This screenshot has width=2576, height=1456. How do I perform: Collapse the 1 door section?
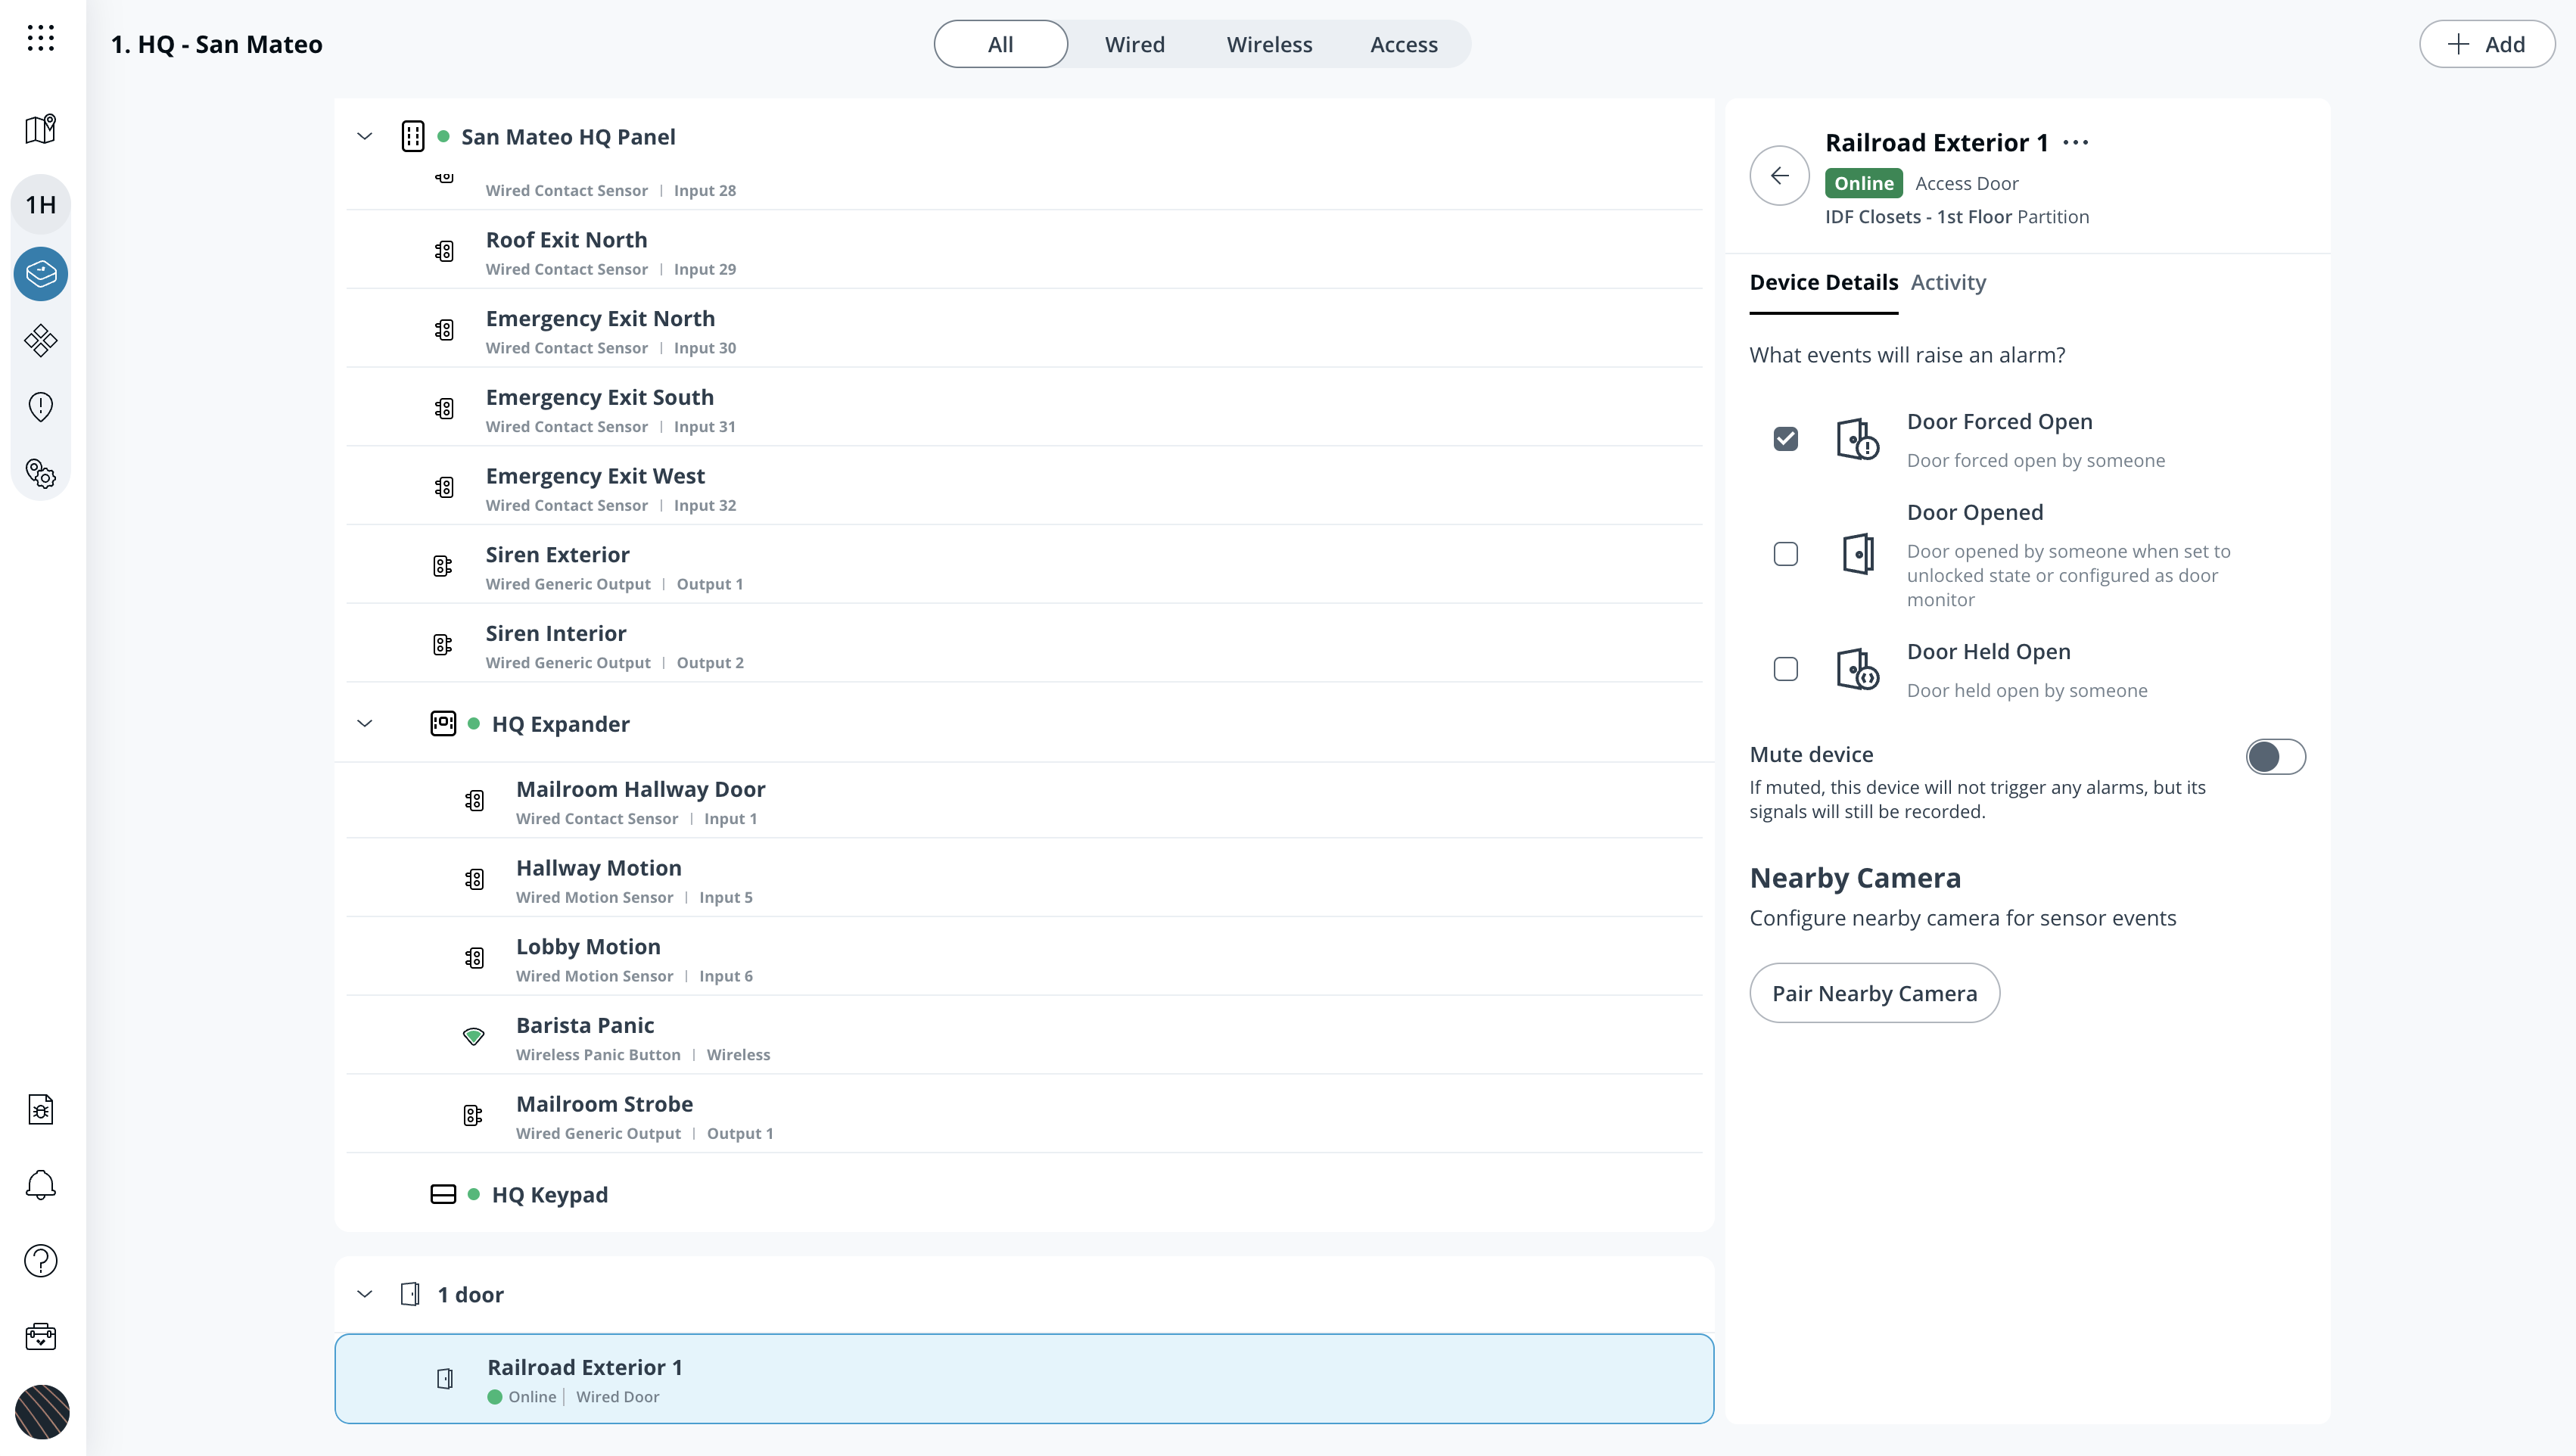pyautogui.click(x=365, y=1294)
